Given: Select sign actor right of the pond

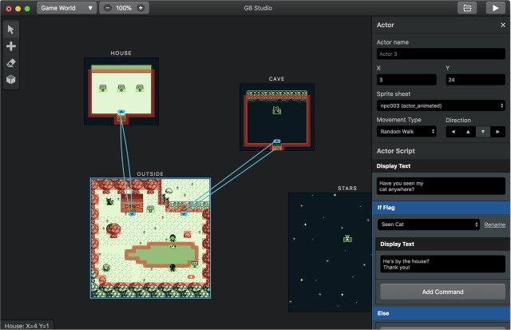Looking at the screenshot, I should 195,264.
